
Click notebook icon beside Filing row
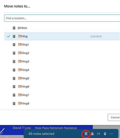click(14, 36)
